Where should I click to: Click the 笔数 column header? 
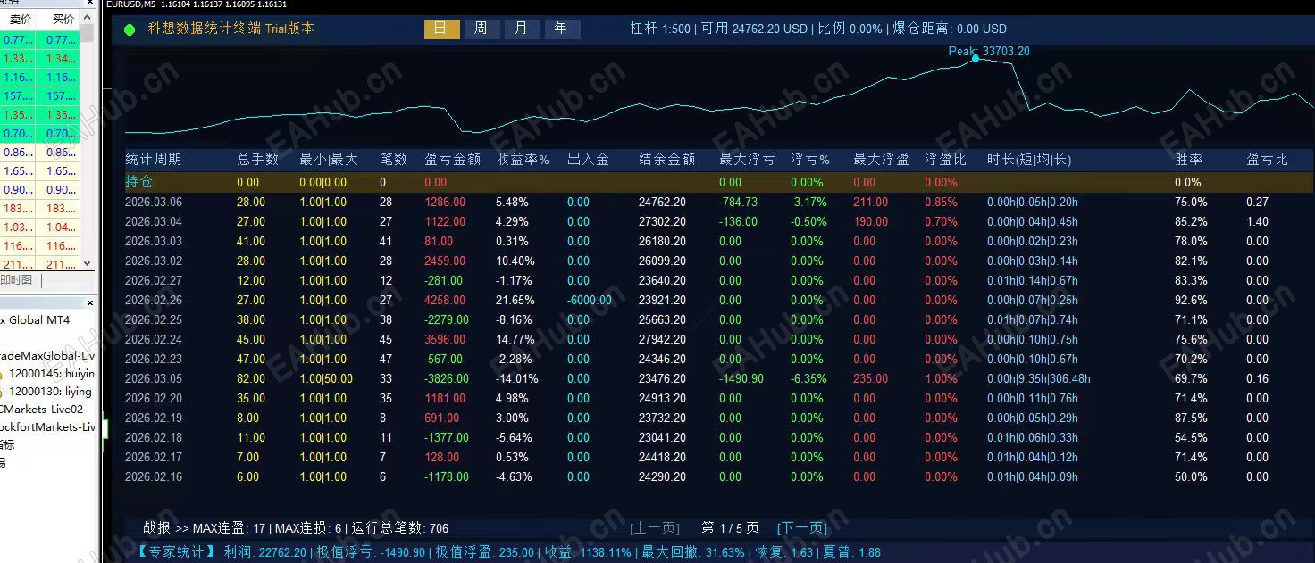coord(393,160)
